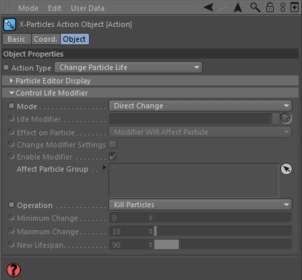
Task: Toggle the lock element icon
Action: [270, 7]
